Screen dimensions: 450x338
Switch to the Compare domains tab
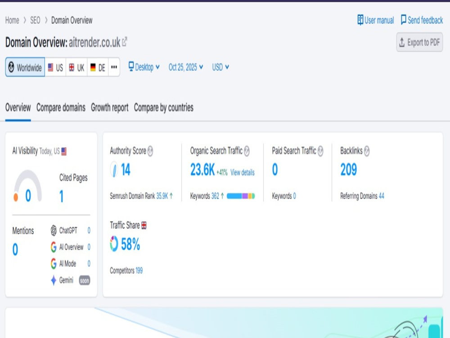pyautogui.click(x=61, y=108)
